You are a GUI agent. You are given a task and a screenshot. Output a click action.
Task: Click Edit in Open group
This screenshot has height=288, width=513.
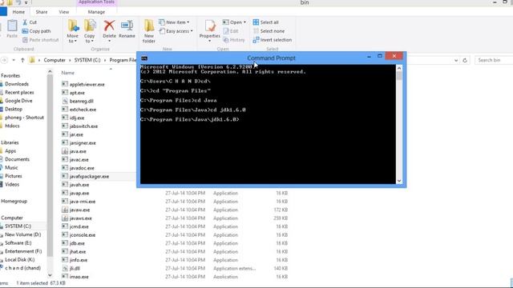pos(231,31)
